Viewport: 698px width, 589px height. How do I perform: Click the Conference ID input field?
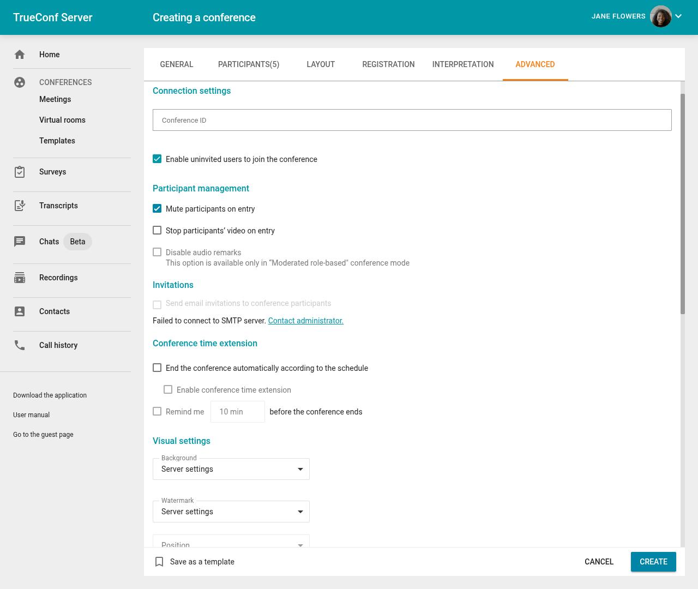click(412, 120)
